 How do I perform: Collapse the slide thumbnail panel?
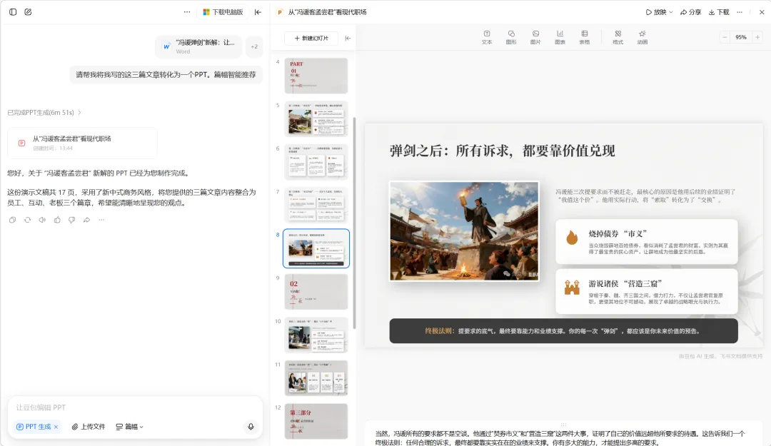coord(348,38)
